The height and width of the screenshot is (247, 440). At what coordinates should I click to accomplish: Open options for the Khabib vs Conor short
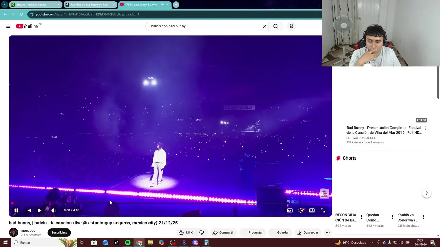pyautogui.click(x=423, y=217)
